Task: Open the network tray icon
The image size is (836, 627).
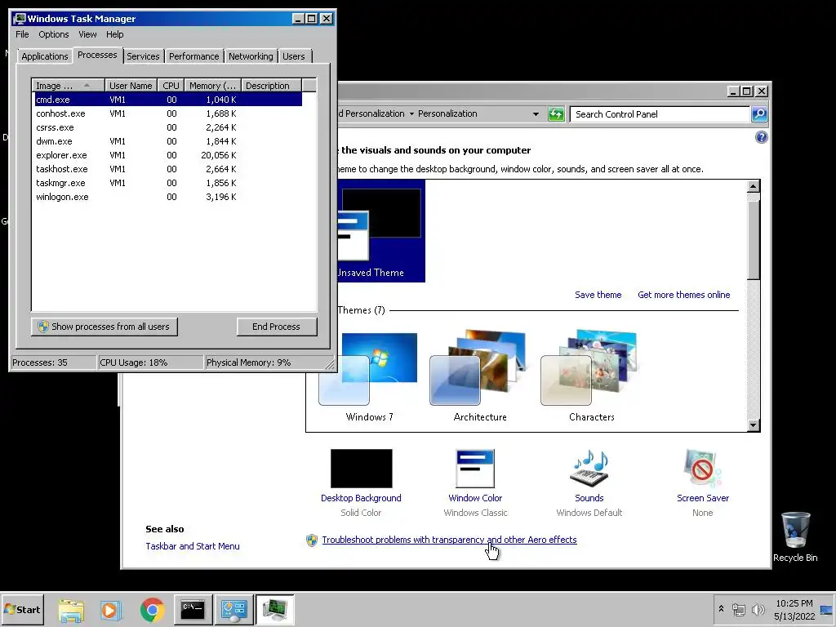Action: tap(738, 609)
